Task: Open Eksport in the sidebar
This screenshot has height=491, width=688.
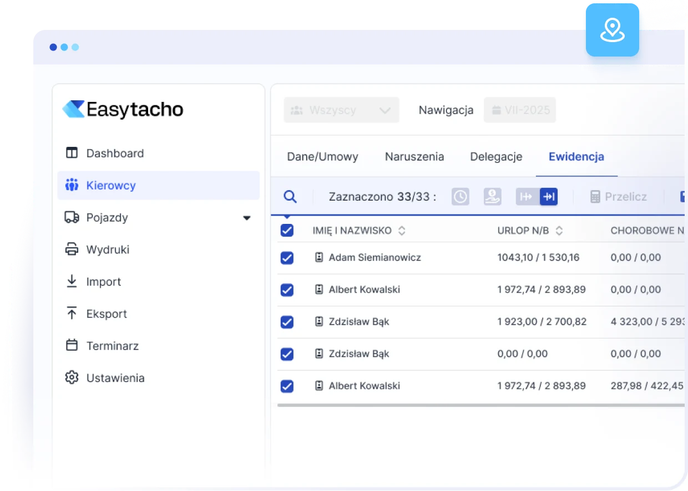Action: coord(159,314)
